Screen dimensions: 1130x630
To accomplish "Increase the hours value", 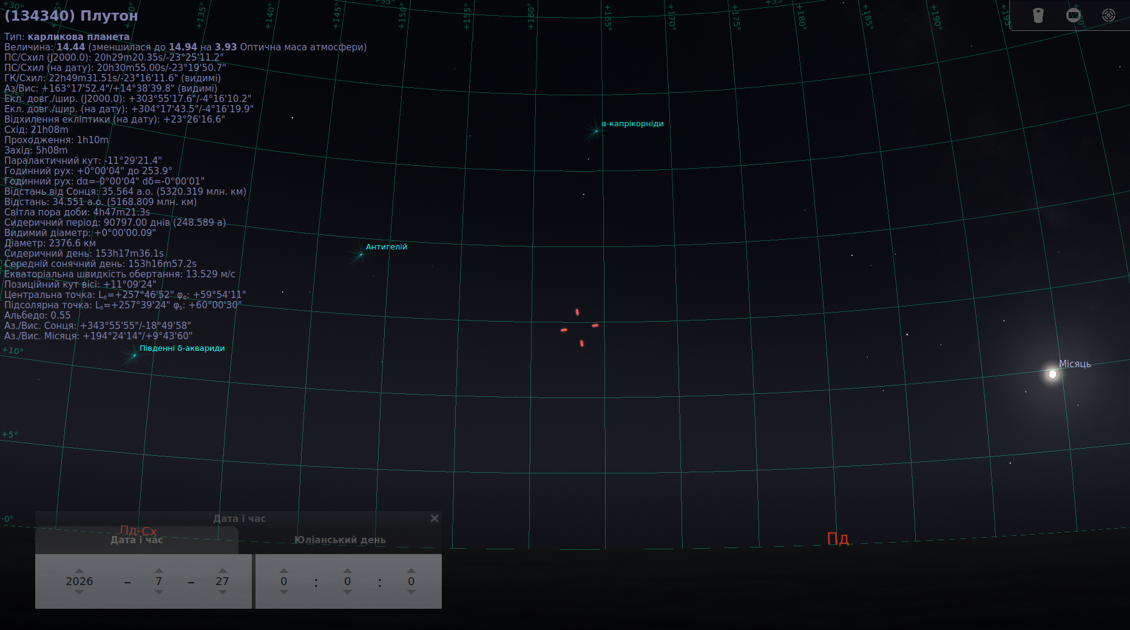I will point(284,571).
